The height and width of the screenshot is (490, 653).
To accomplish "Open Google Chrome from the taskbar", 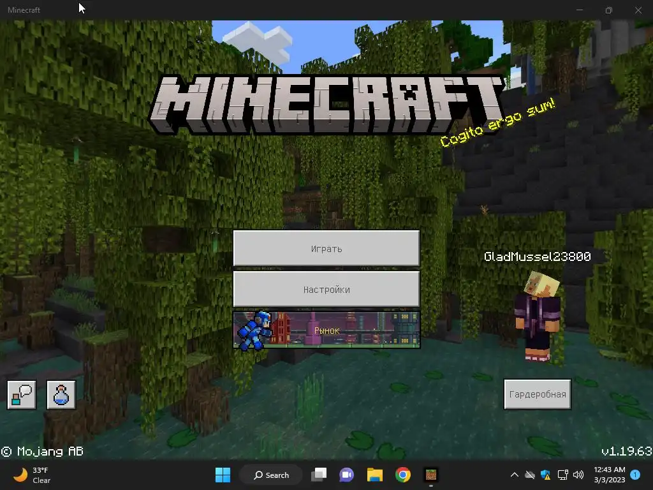I will click(x=403, y=475).
